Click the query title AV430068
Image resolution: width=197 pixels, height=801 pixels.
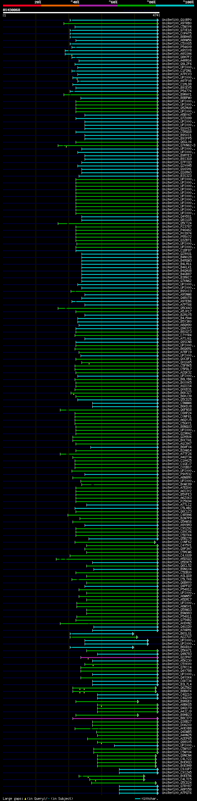[x=11, y=10]
